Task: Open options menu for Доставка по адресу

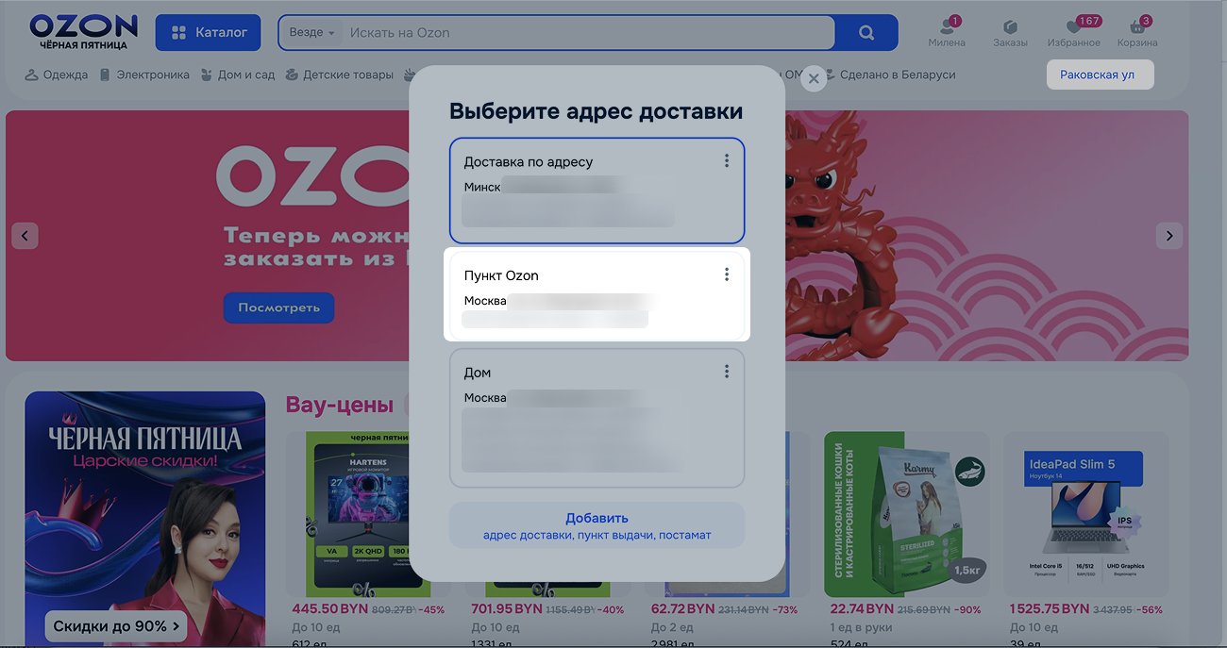Action: click(727, 161)
